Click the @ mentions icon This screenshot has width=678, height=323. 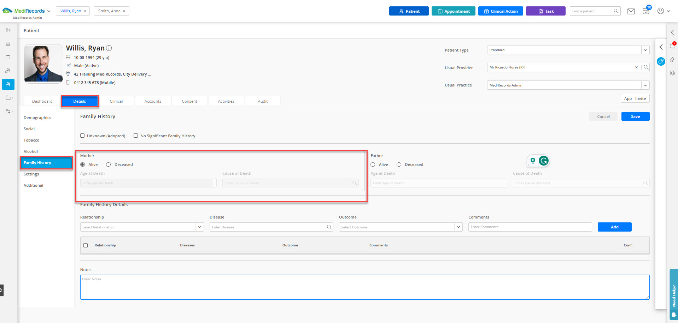672,73
